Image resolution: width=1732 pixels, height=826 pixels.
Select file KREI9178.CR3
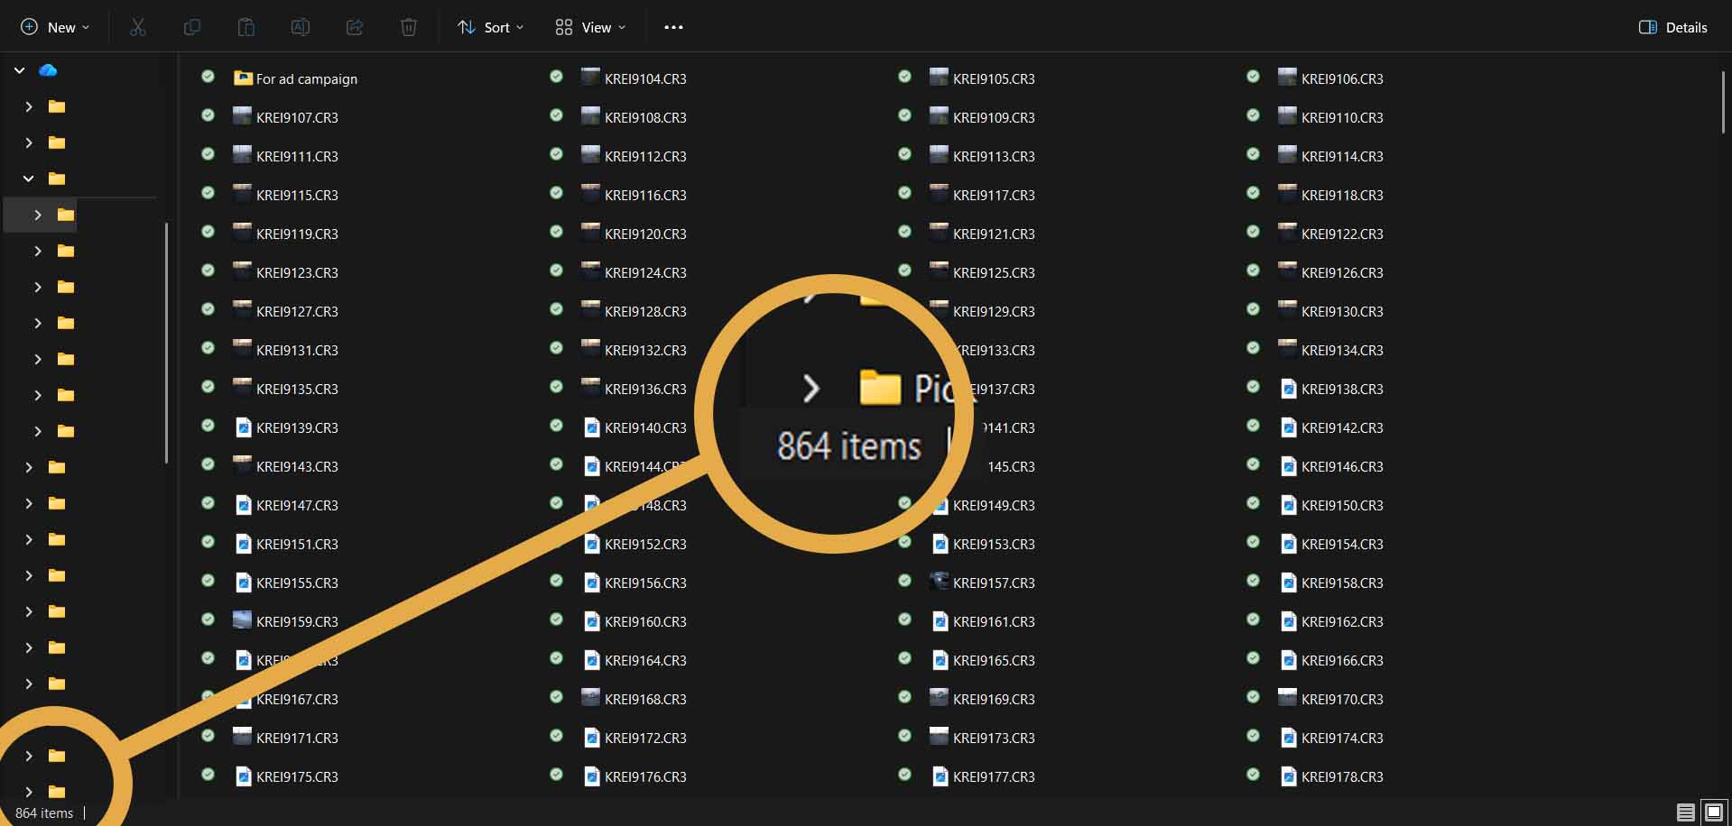point(1341,777)
